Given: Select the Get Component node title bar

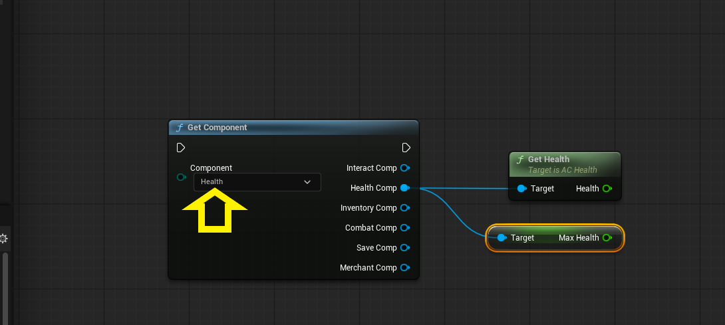Looking at the screenshot, I should [293, 128].
